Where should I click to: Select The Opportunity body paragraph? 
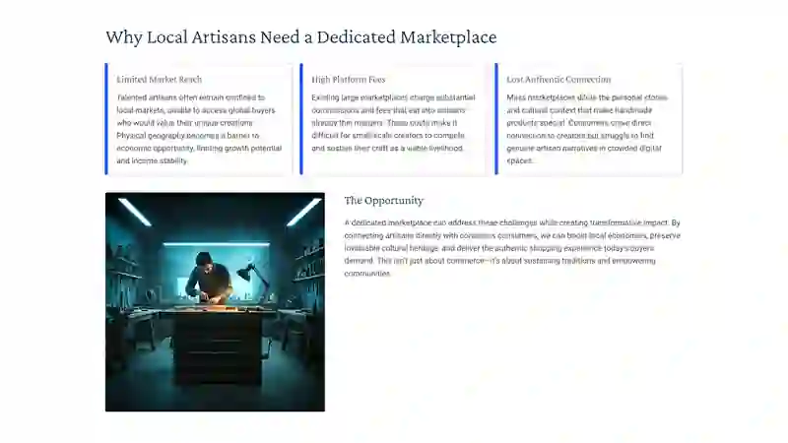point(512,248)
